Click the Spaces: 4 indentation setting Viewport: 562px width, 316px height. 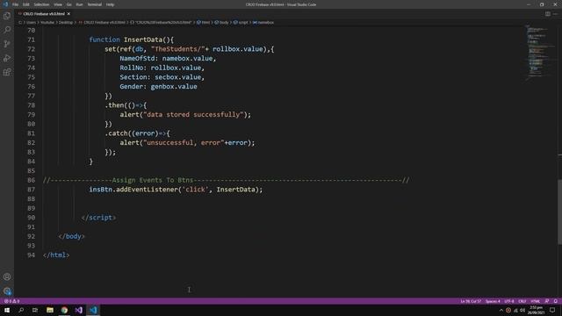pyautogui.click(x=493, y=301)
